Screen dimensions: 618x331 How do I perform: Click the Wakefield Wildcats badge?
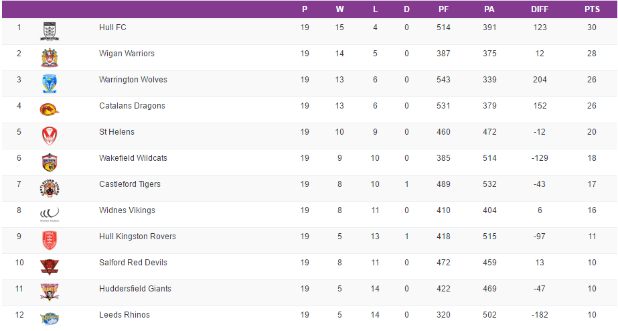[50, 161]
